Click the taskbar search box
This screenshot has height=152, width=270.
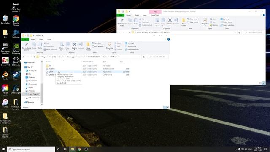click(31, 149)
